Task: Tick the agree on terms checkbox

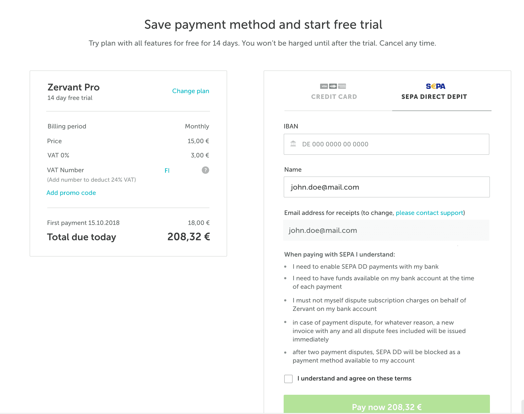Action: pos(288,379)
